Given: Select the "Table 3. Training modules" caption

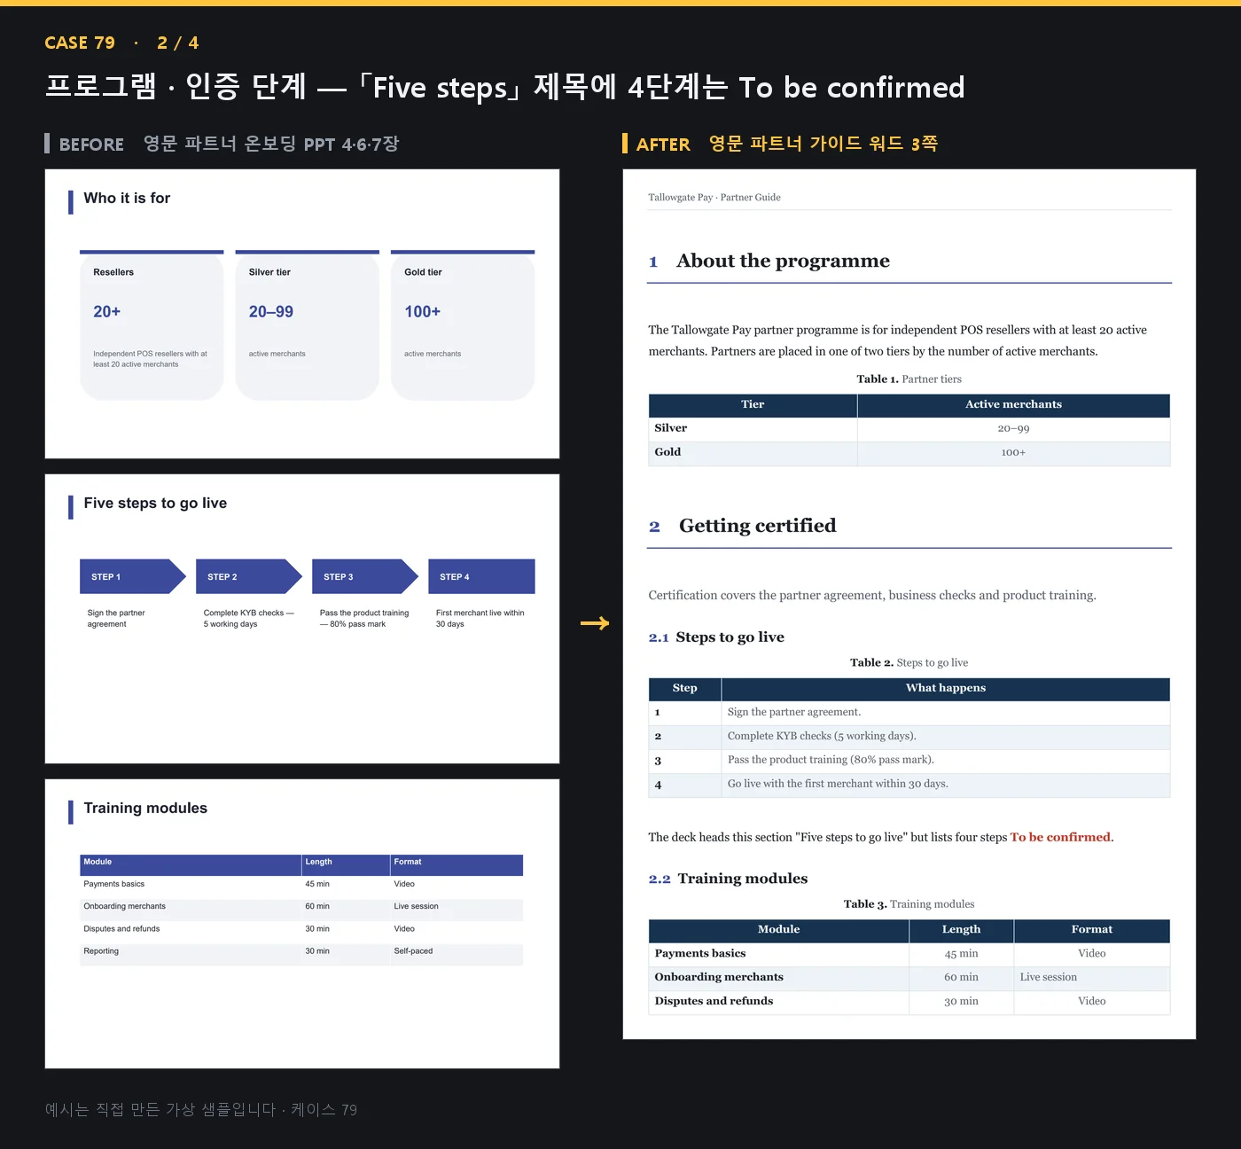Looking at the screenshot, I should point(909,904).
